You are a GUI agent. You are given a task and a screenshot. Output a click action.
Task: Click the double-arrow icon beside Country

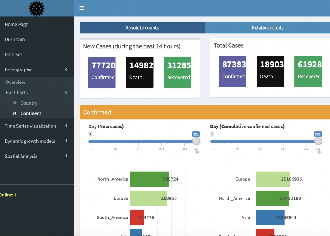click(15, 103)
